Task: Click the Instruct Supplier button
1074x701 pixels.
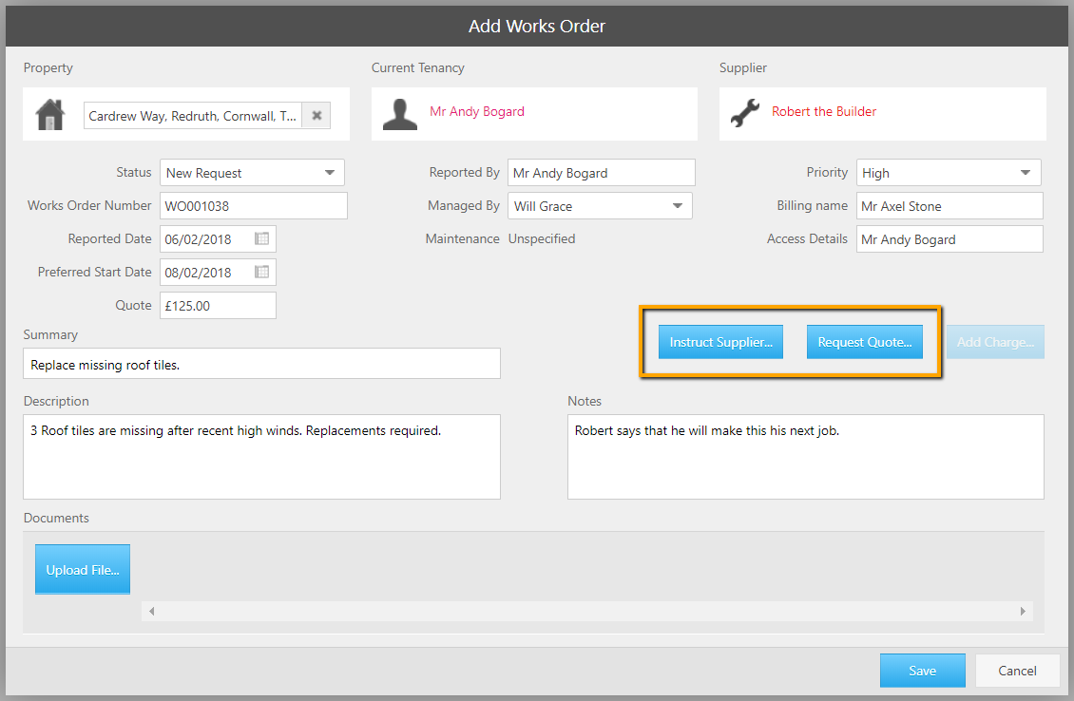Action: [720, 342]
